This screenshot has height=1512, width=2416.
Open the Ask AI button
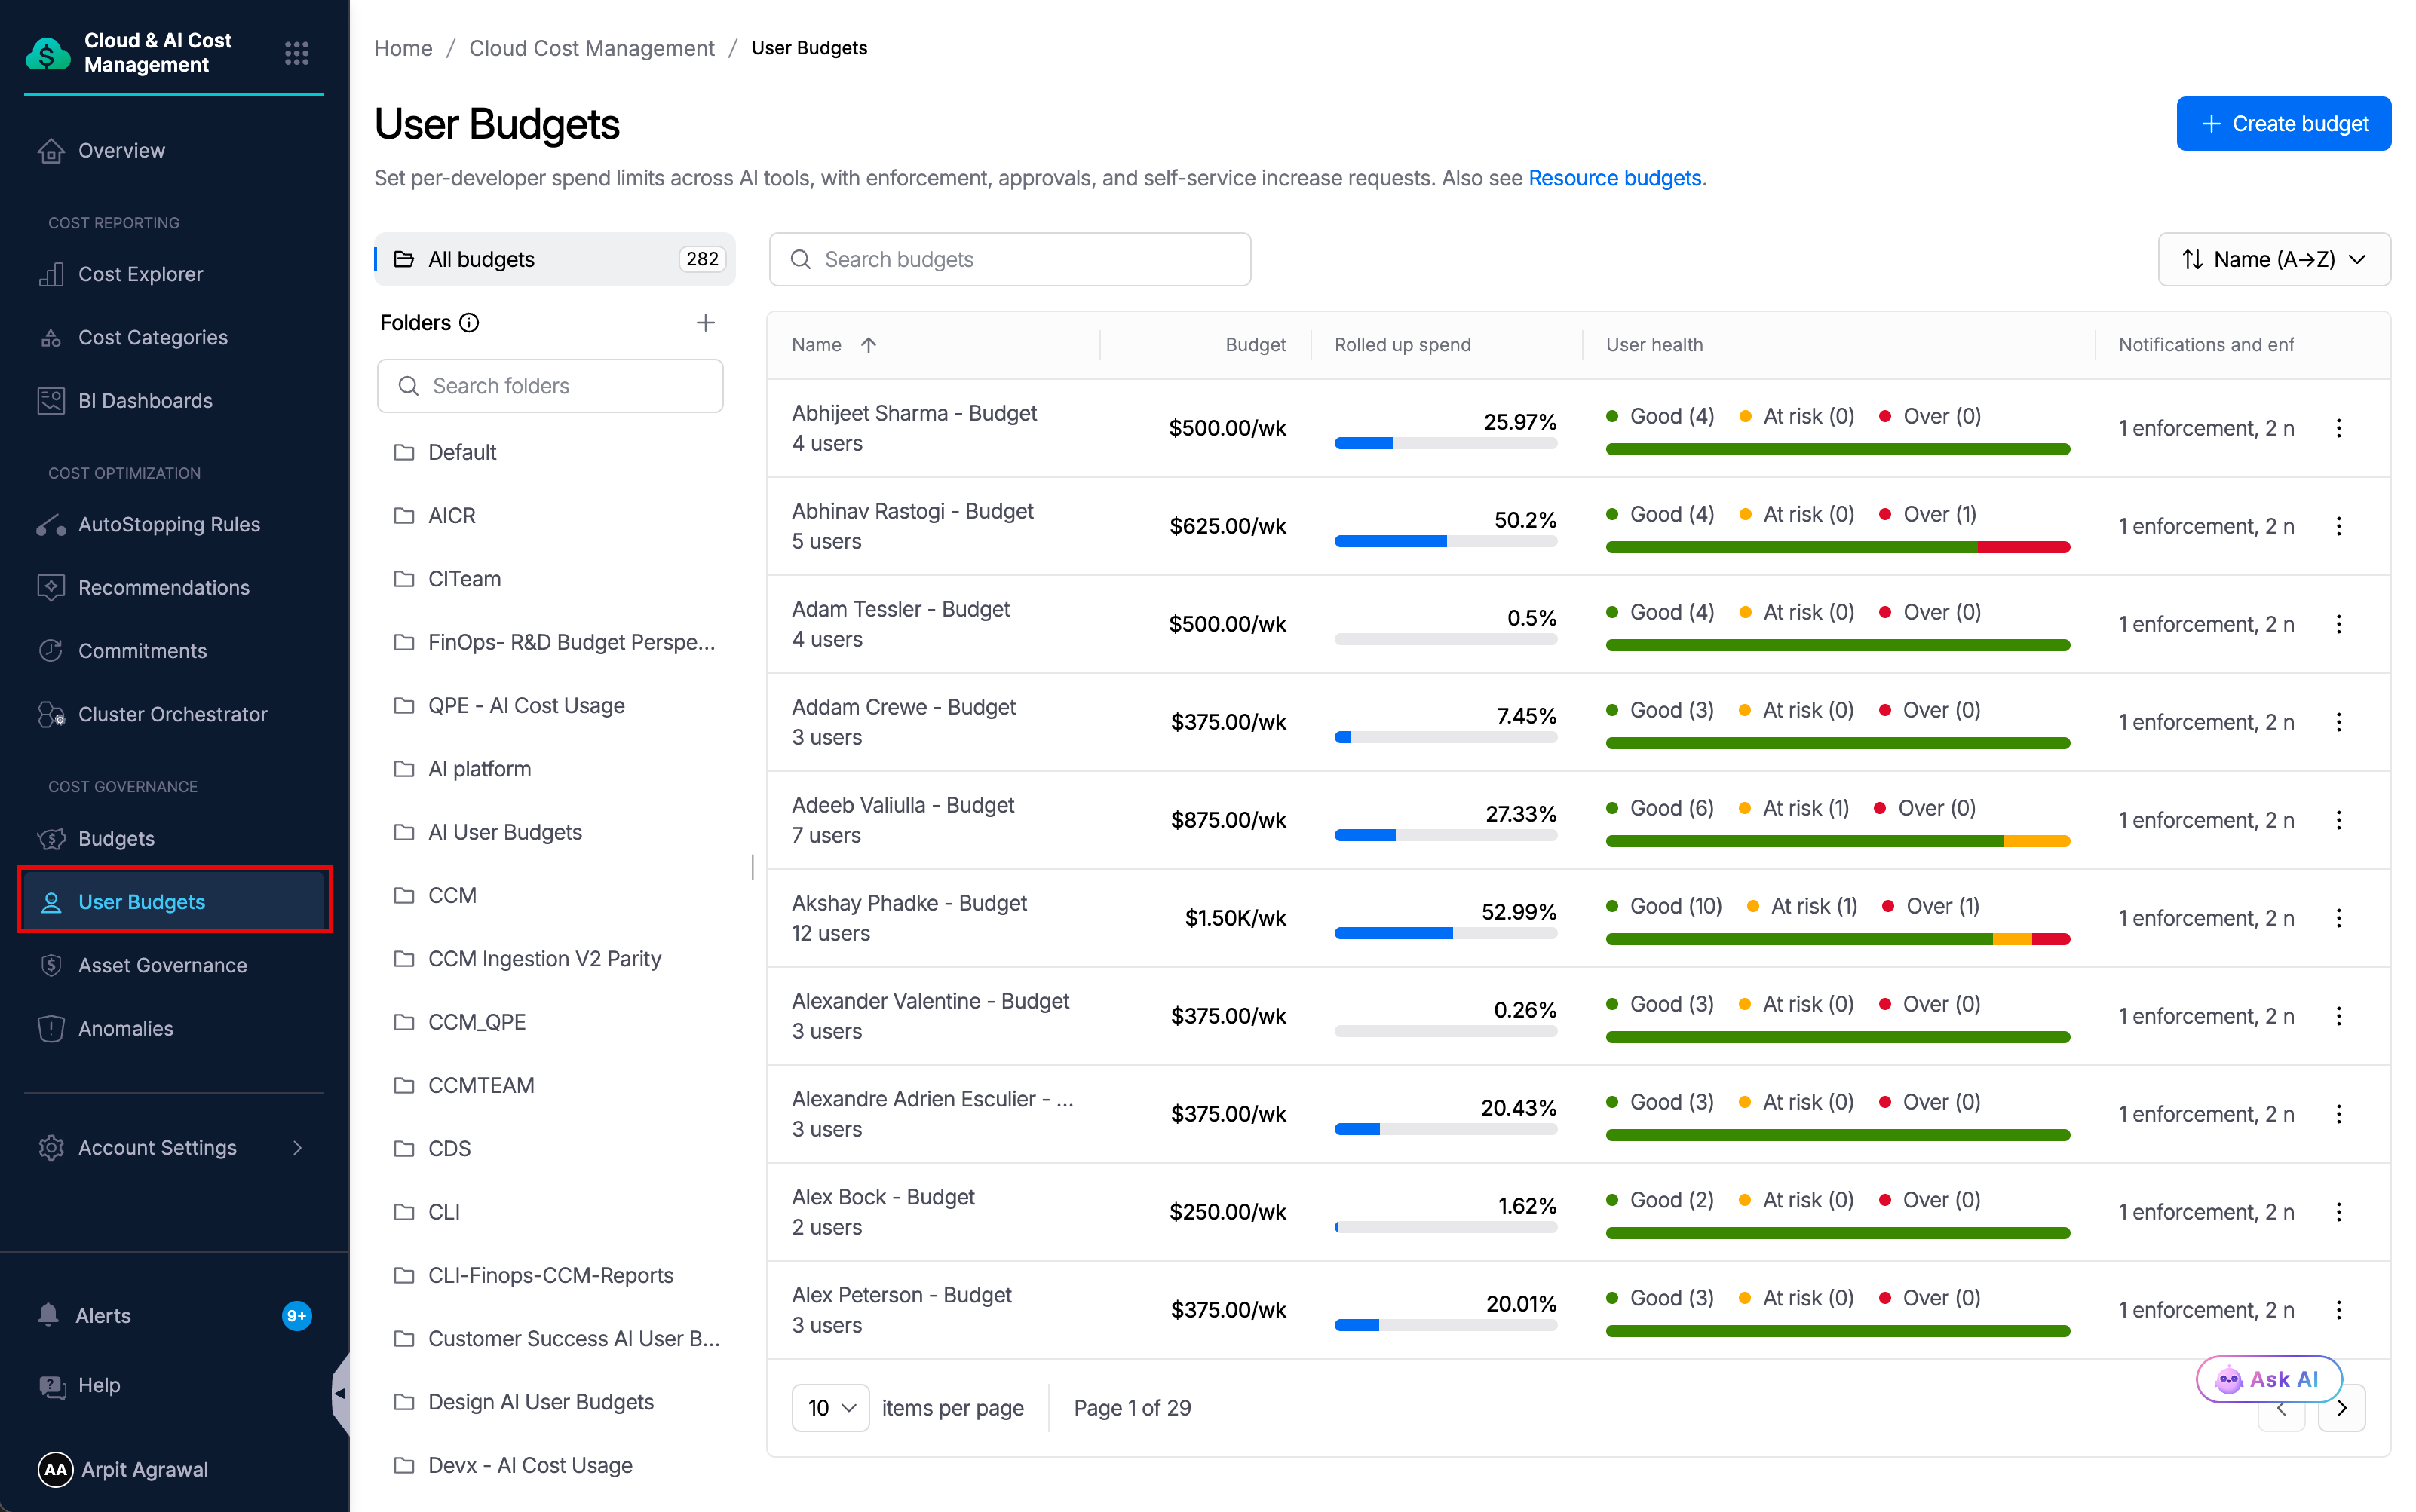2268,1379
